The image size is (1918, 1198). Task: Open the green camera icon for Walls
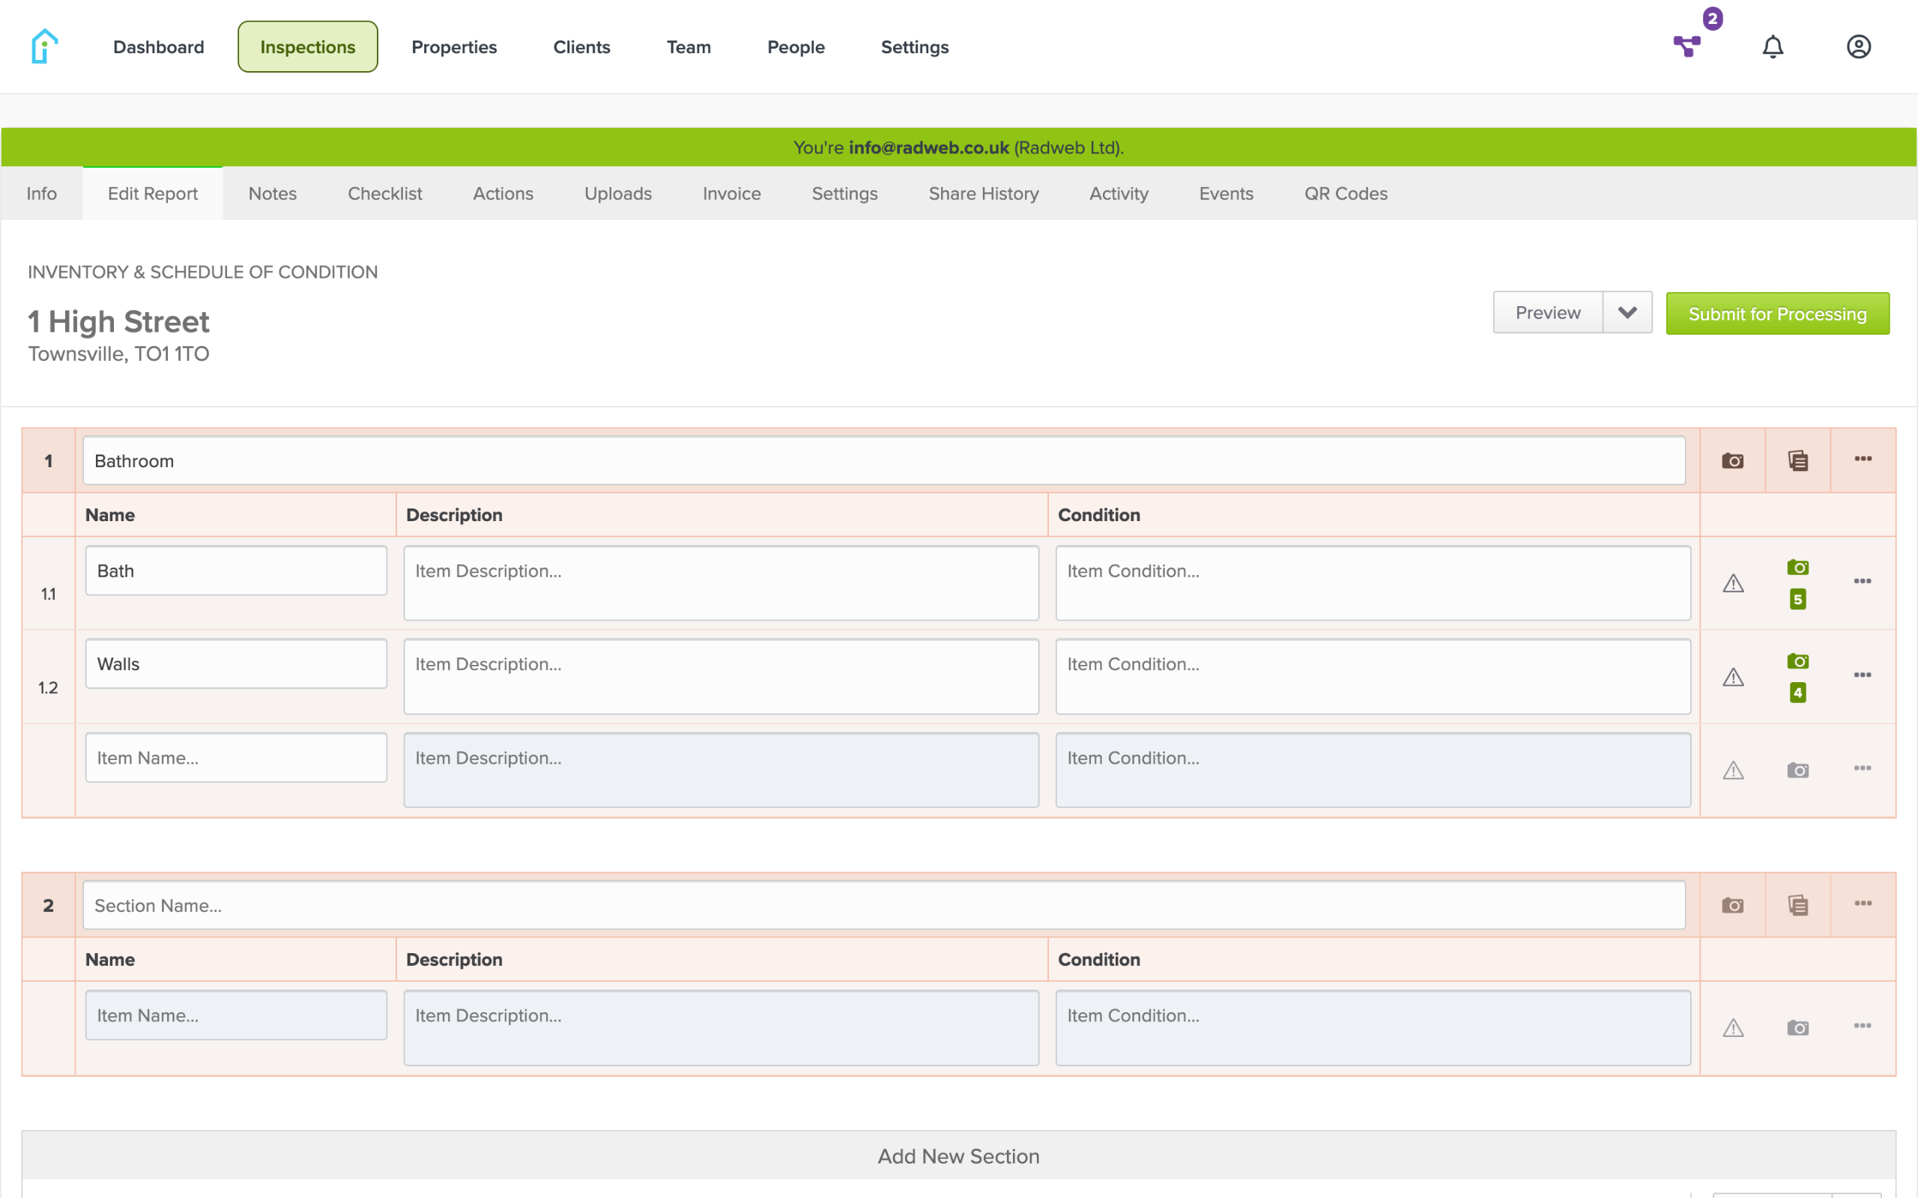[1797, 661]
